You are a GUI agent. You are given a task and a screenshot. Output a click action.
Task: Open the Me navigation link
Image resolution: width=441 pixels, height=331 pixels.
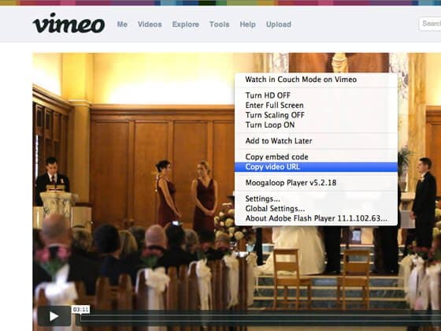[x=122, y=24]
